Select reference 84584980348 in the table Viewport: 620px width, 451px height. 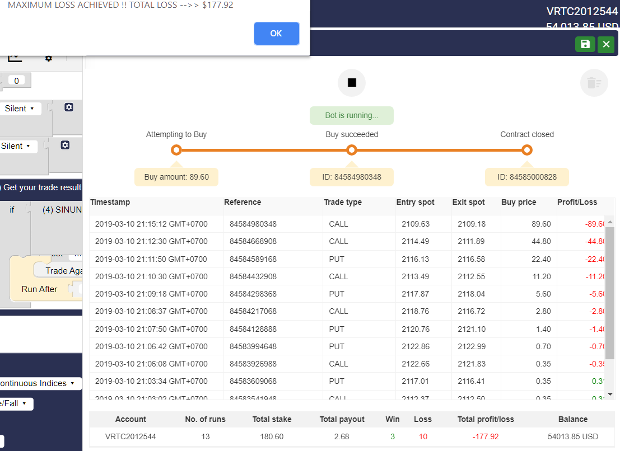coord(253,224)
